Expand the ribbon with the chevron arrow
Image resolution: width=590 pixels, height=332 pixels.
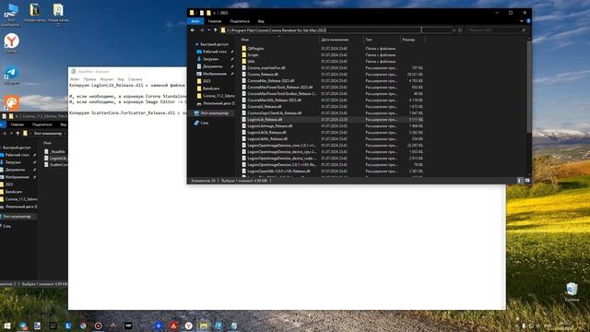(x=522, y=21)
